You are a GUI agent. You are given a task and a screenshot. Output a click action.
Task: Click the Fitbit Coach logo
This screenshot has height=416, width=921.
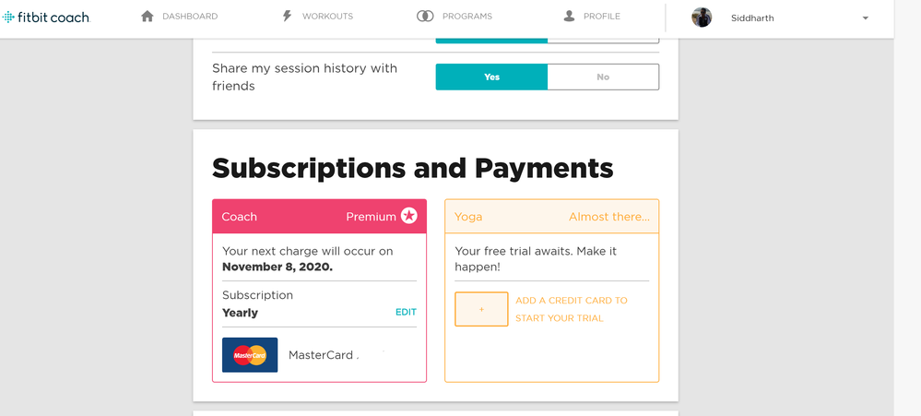[x=46, y=17]
